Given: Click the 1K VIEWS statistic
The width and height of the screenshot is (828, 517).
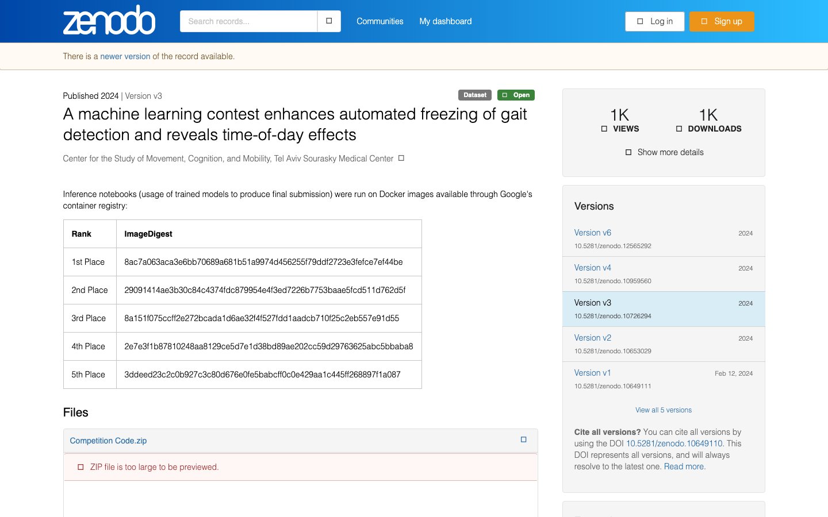Looking at the screenshot, I should tap(620, 120).
